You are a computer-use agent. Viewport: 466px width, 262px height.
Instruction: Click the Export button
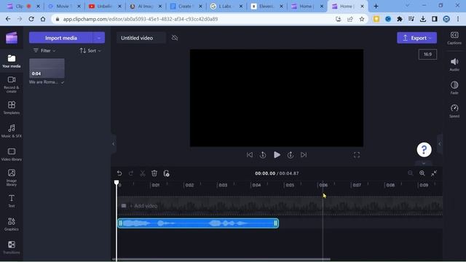pyautogui.click(x=416, y=38)
